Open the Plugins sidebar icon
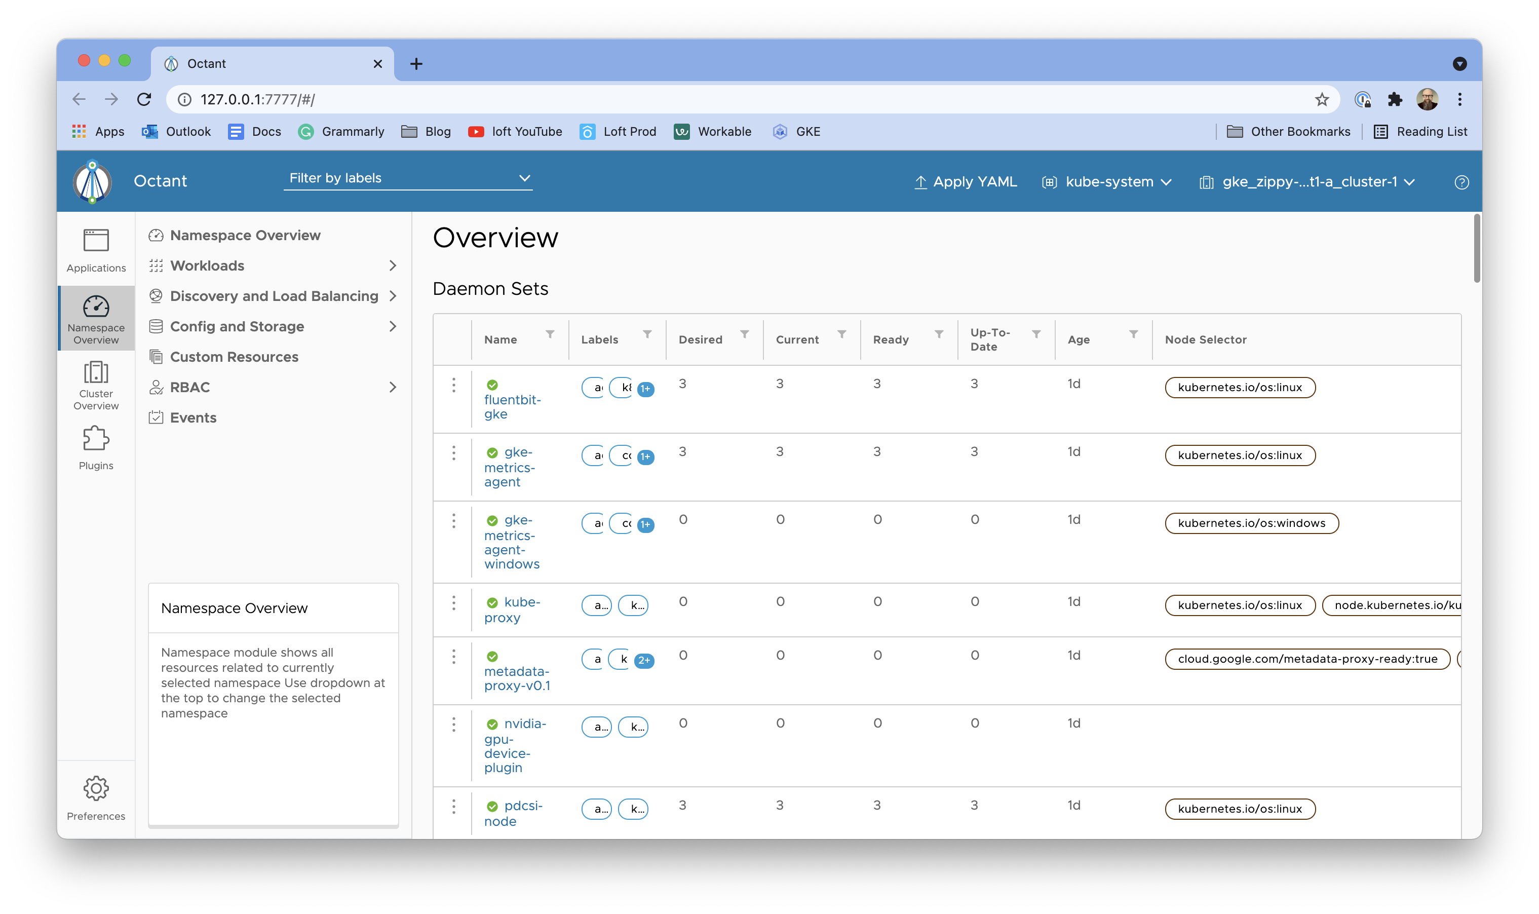 click(x=96, y=448)
